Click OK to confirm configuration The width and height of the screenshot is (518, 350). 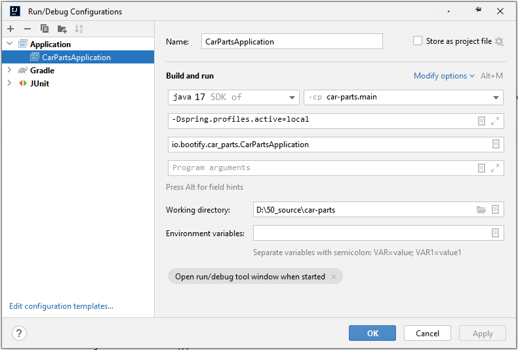pyautogui.click(x=372, y=333)
